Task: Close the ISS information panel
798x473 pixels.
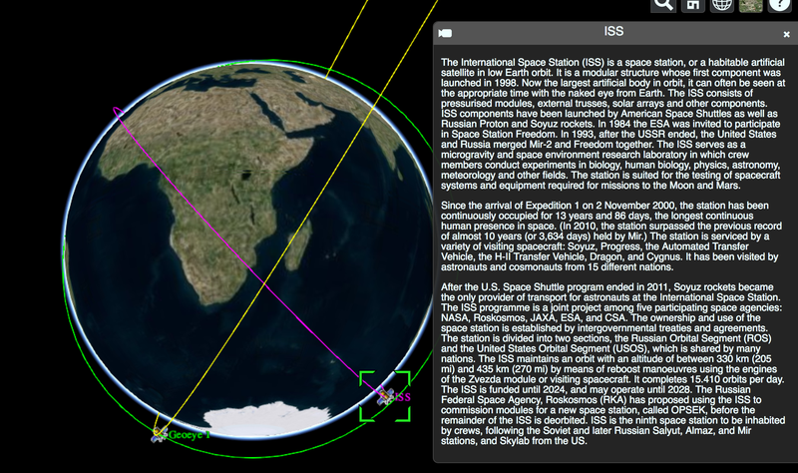Action: (x=786, y=34)
